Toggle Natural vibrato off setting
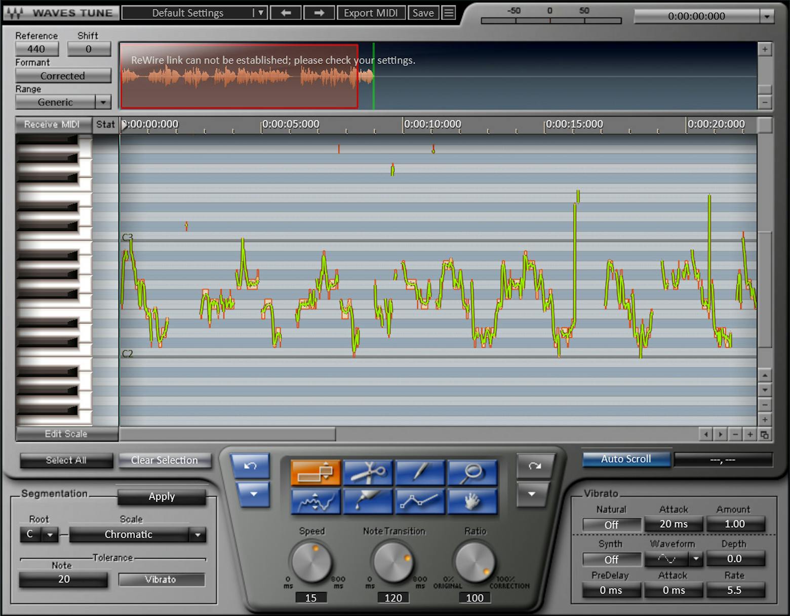This screenshot has height=616, width=790. pyautogui.click(x=611, y=524)
